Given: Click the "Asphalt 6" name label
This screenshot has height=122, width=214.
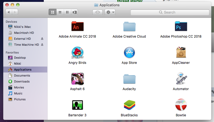Looking at the screenshot, I should tap(77, 89).
